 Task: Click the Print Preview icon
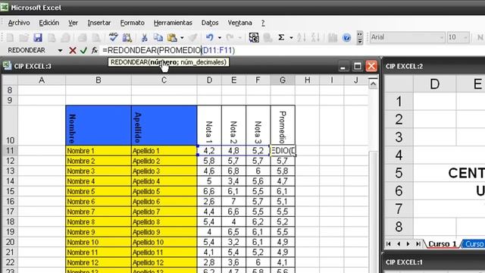click(96, 38)
